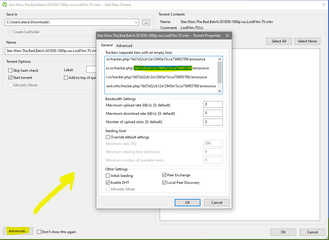Uncheck Start torrent option
This screenshot has width=329, height=240.
pyautogui.click(x=10, y=78)
